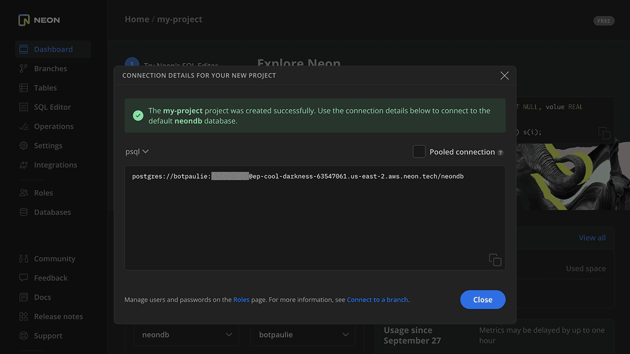Click the Databases cylinder icon
The height and width of the screenshot is (354, 630).
(x=24, y=212)
